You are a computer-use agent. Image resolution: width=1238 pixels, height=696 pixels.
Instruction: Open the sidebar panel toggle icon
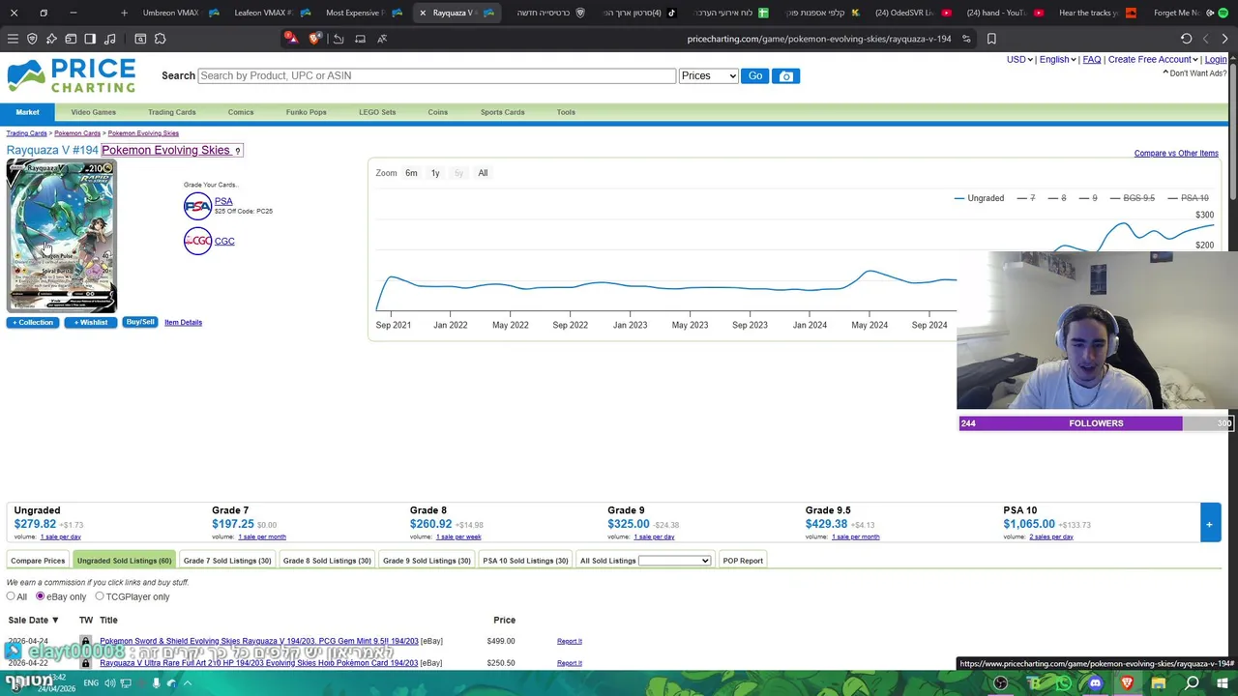(x=90, y=39)
